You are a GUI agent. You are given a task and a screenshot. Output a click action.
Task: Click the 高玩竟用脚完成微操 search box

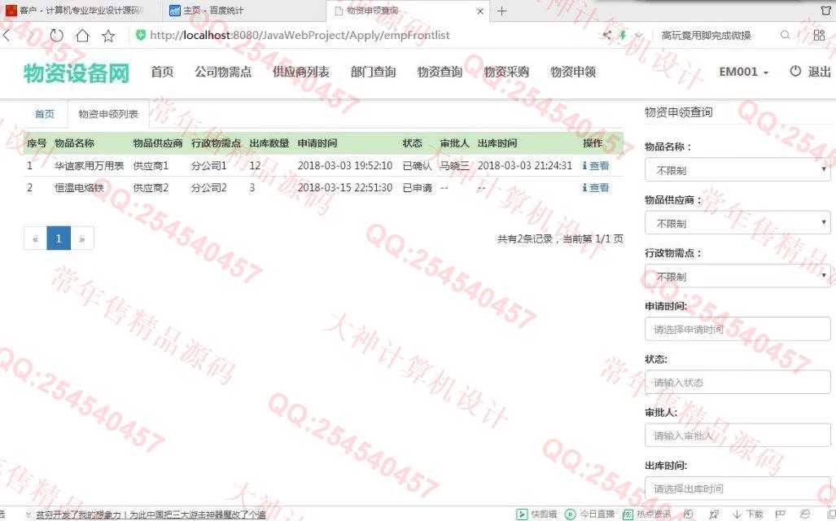point(707,35)
